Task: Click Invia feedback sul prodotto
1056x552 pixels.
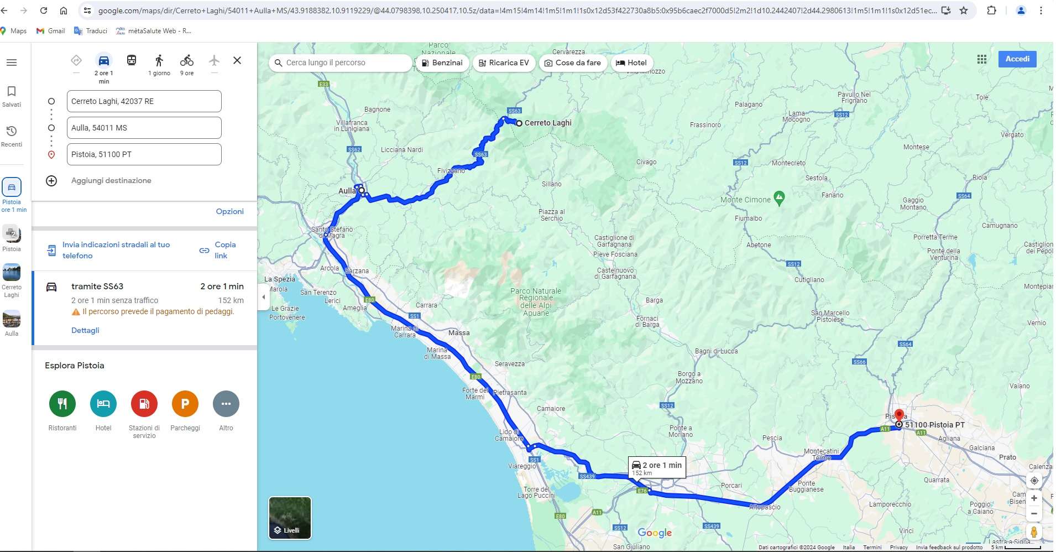Action: coord(949,548)
